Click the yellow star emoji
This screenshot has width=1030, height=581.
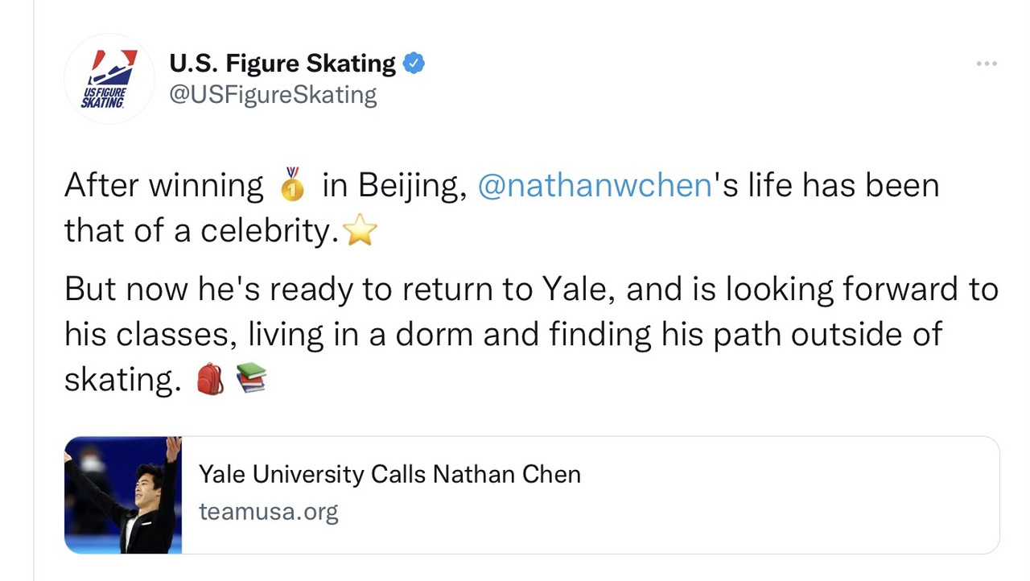[360, 231]
